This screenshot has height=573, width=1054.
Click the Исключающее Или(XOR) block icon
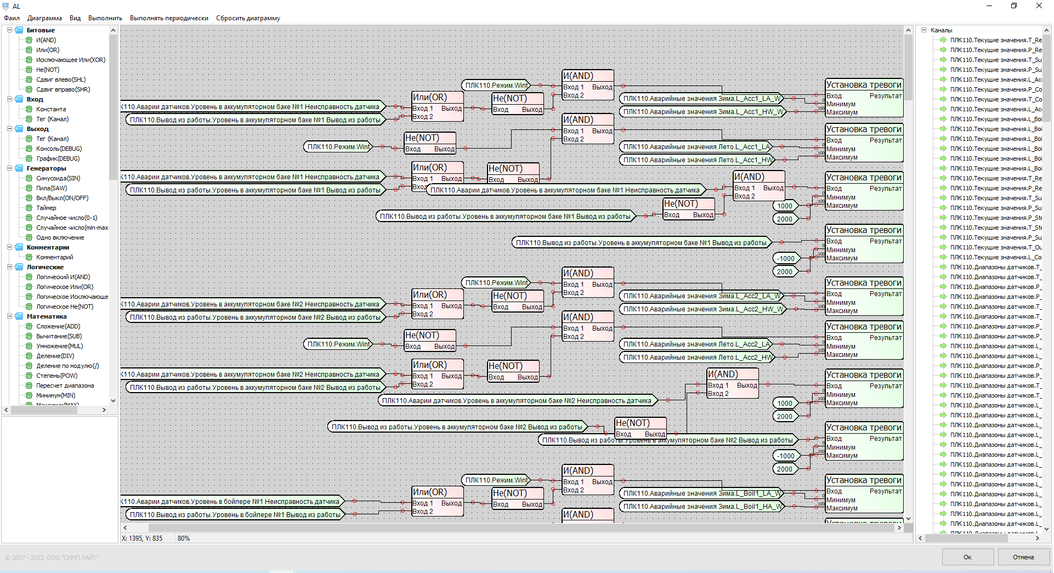[29, 60]
